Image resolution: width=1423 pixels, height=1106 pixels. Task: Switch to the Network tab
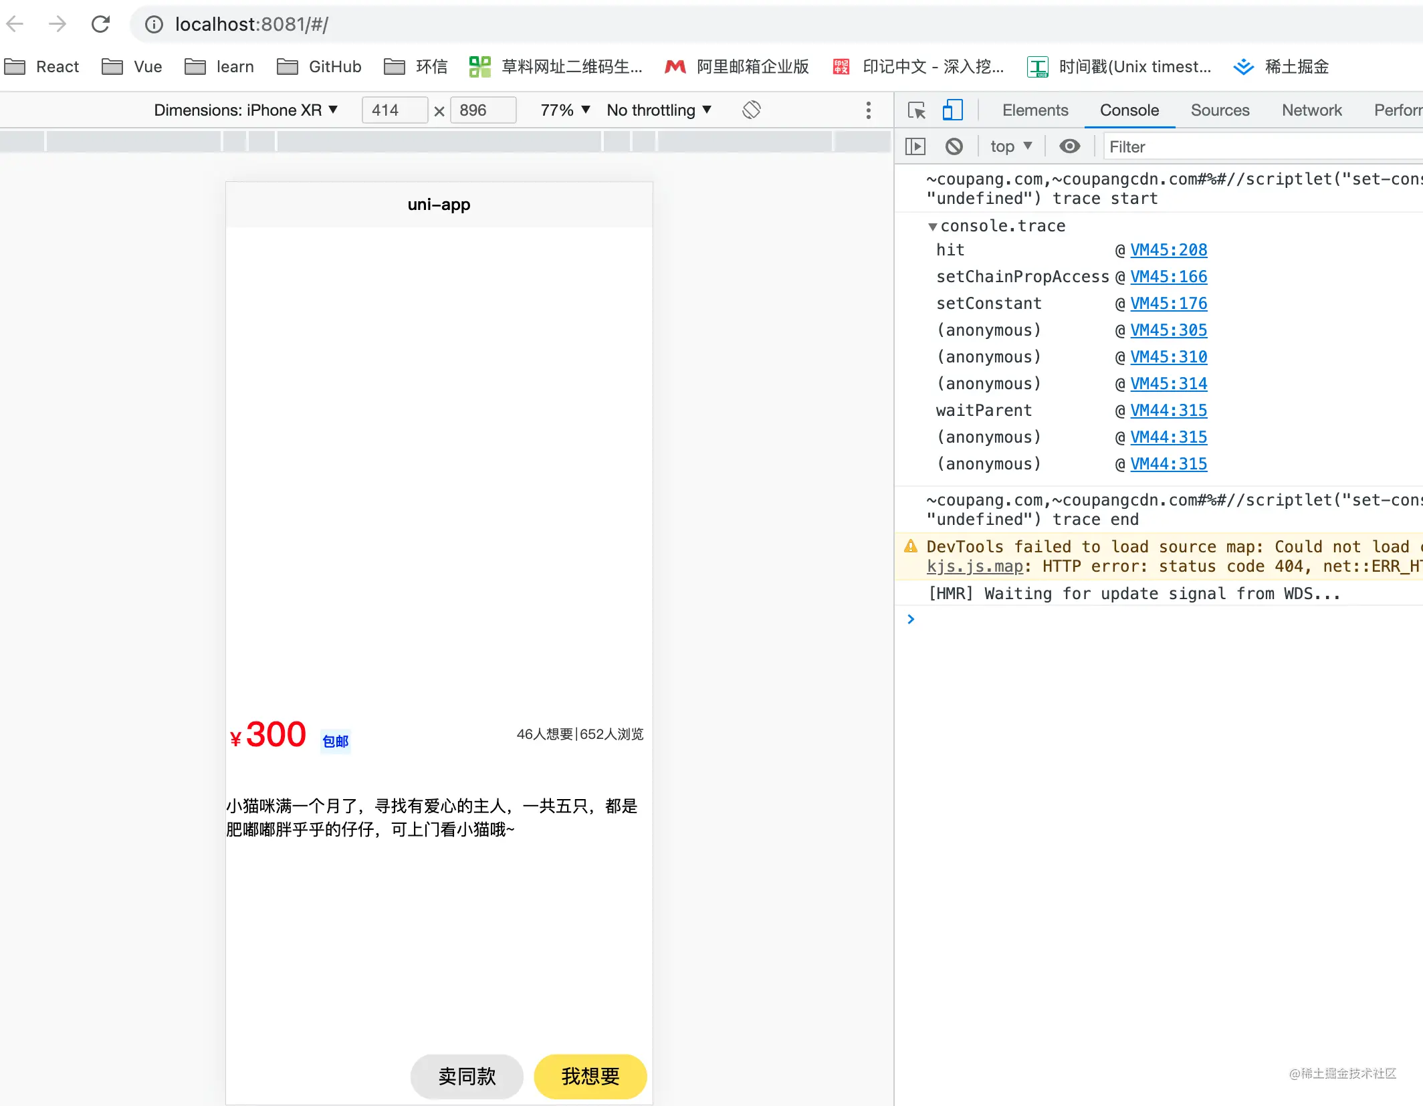[1311, 110]
